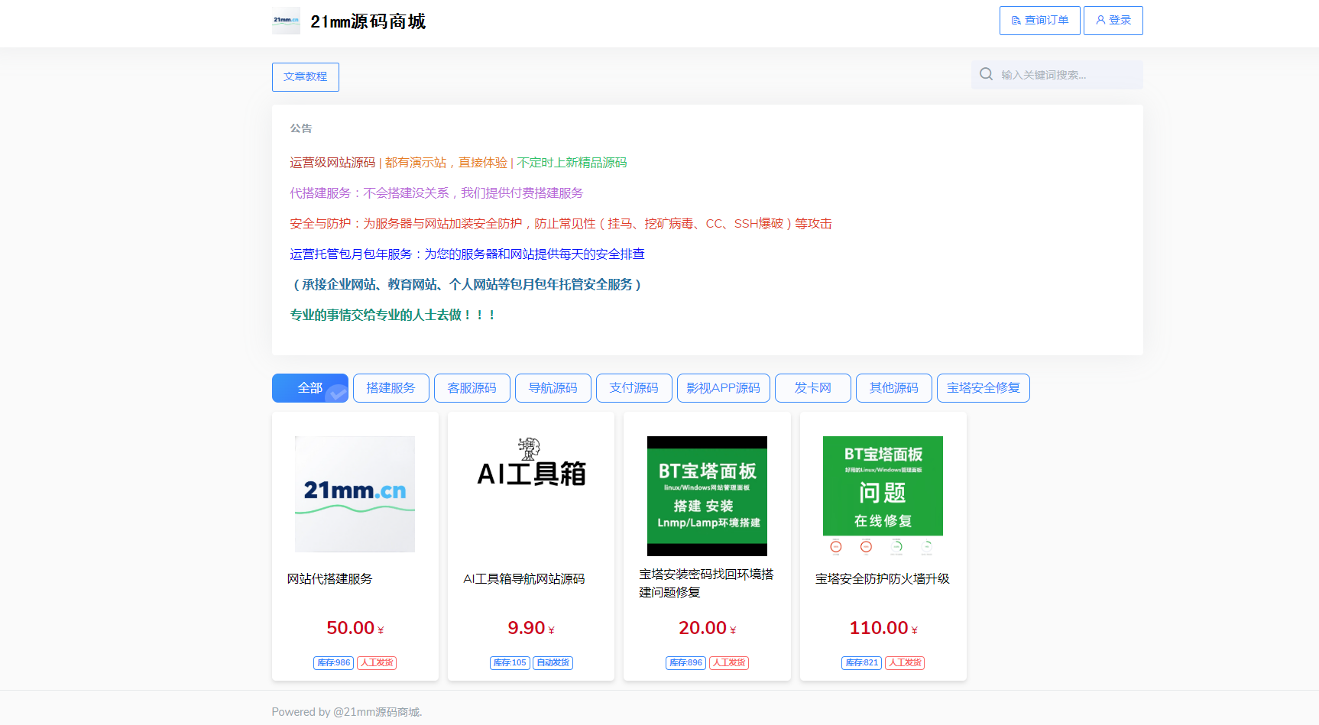Open the AI工具箱导航网站源码 product title
Image resolution: width=1319 pixels, height=725 pixels.
(x=524, y=579)
